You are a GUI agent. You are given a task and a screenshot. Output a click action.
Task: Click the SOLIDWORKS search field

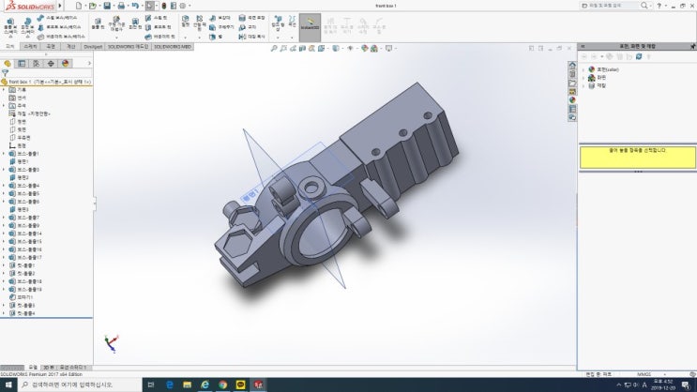point(610,6)
